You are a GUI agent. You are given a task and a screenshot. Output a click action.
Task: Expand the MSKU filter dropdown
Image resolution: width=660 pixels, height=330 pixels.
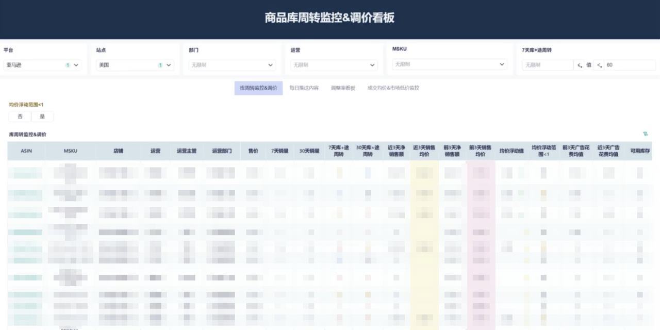(450, 64)
